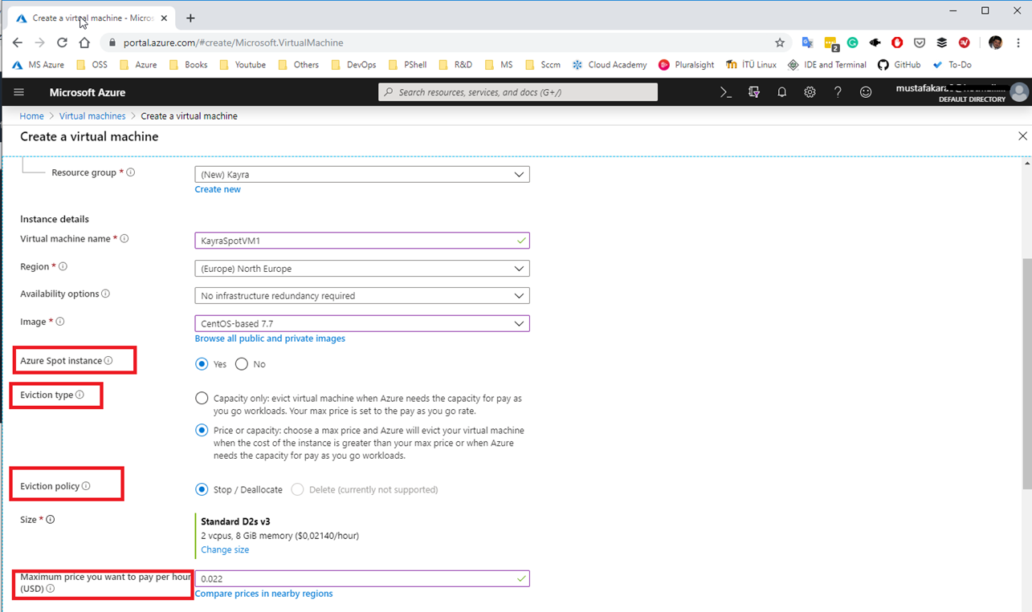1032x612 pixels.
Task: Open the DevOps bookmarks folder
Action: 353,65
